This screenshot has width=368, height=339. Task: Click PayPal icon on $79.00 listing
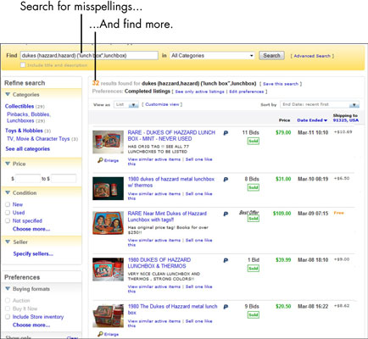(x=226, y=133)
